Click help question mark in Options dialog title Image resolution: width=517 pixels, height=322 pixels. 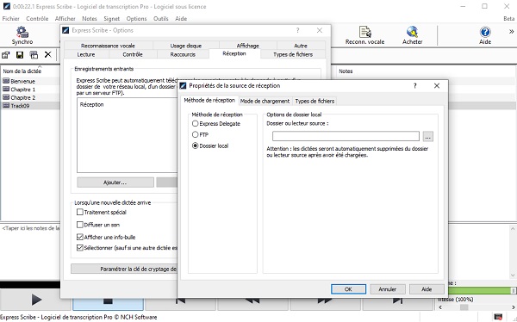point(298,30)
